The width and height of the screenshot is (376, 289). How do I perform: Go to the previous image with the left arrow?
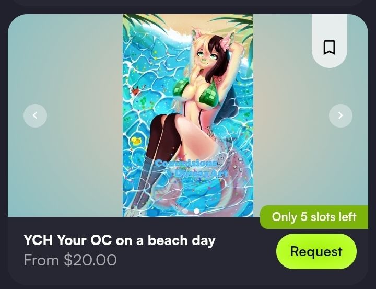point(36,115)
